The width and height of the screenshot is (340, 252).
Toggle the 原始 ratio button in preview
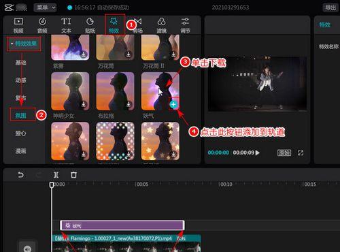[x=284, y=153]
